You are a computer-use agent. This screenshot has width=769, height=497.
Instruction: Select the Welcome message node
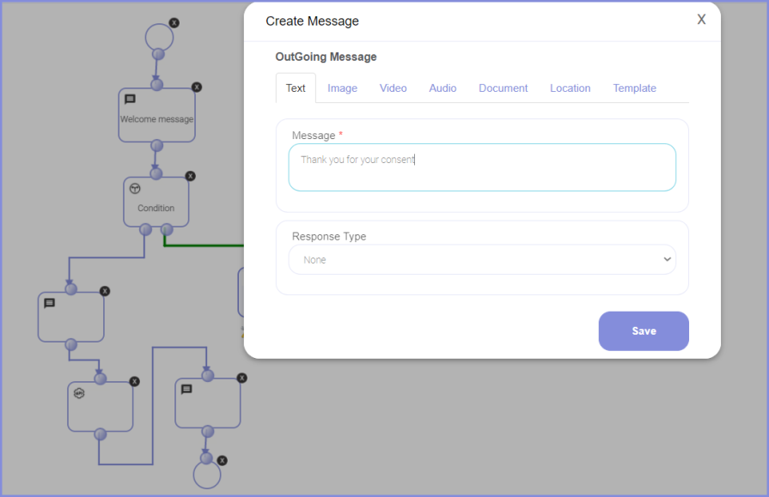click(157, 116)
